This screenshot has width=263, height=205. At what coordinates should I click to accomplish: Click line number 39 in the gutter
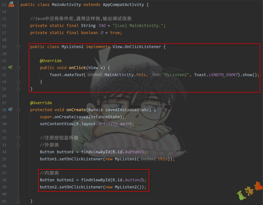coord(4,187)
